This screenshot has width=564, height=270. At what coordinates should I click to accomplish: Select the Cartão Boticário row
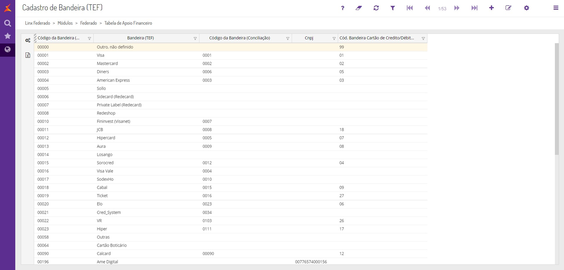point(231,245)
